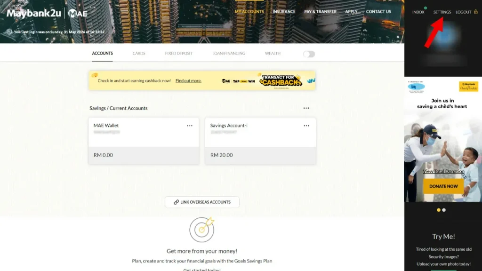Click the Try Me! heading
This screenshot has width=482, height=271.
coord(443,236)
